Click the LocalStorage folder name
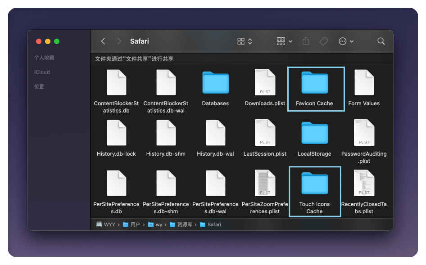Image resolution: width=426 pixels, height=265 pixels. click(314, 154)
